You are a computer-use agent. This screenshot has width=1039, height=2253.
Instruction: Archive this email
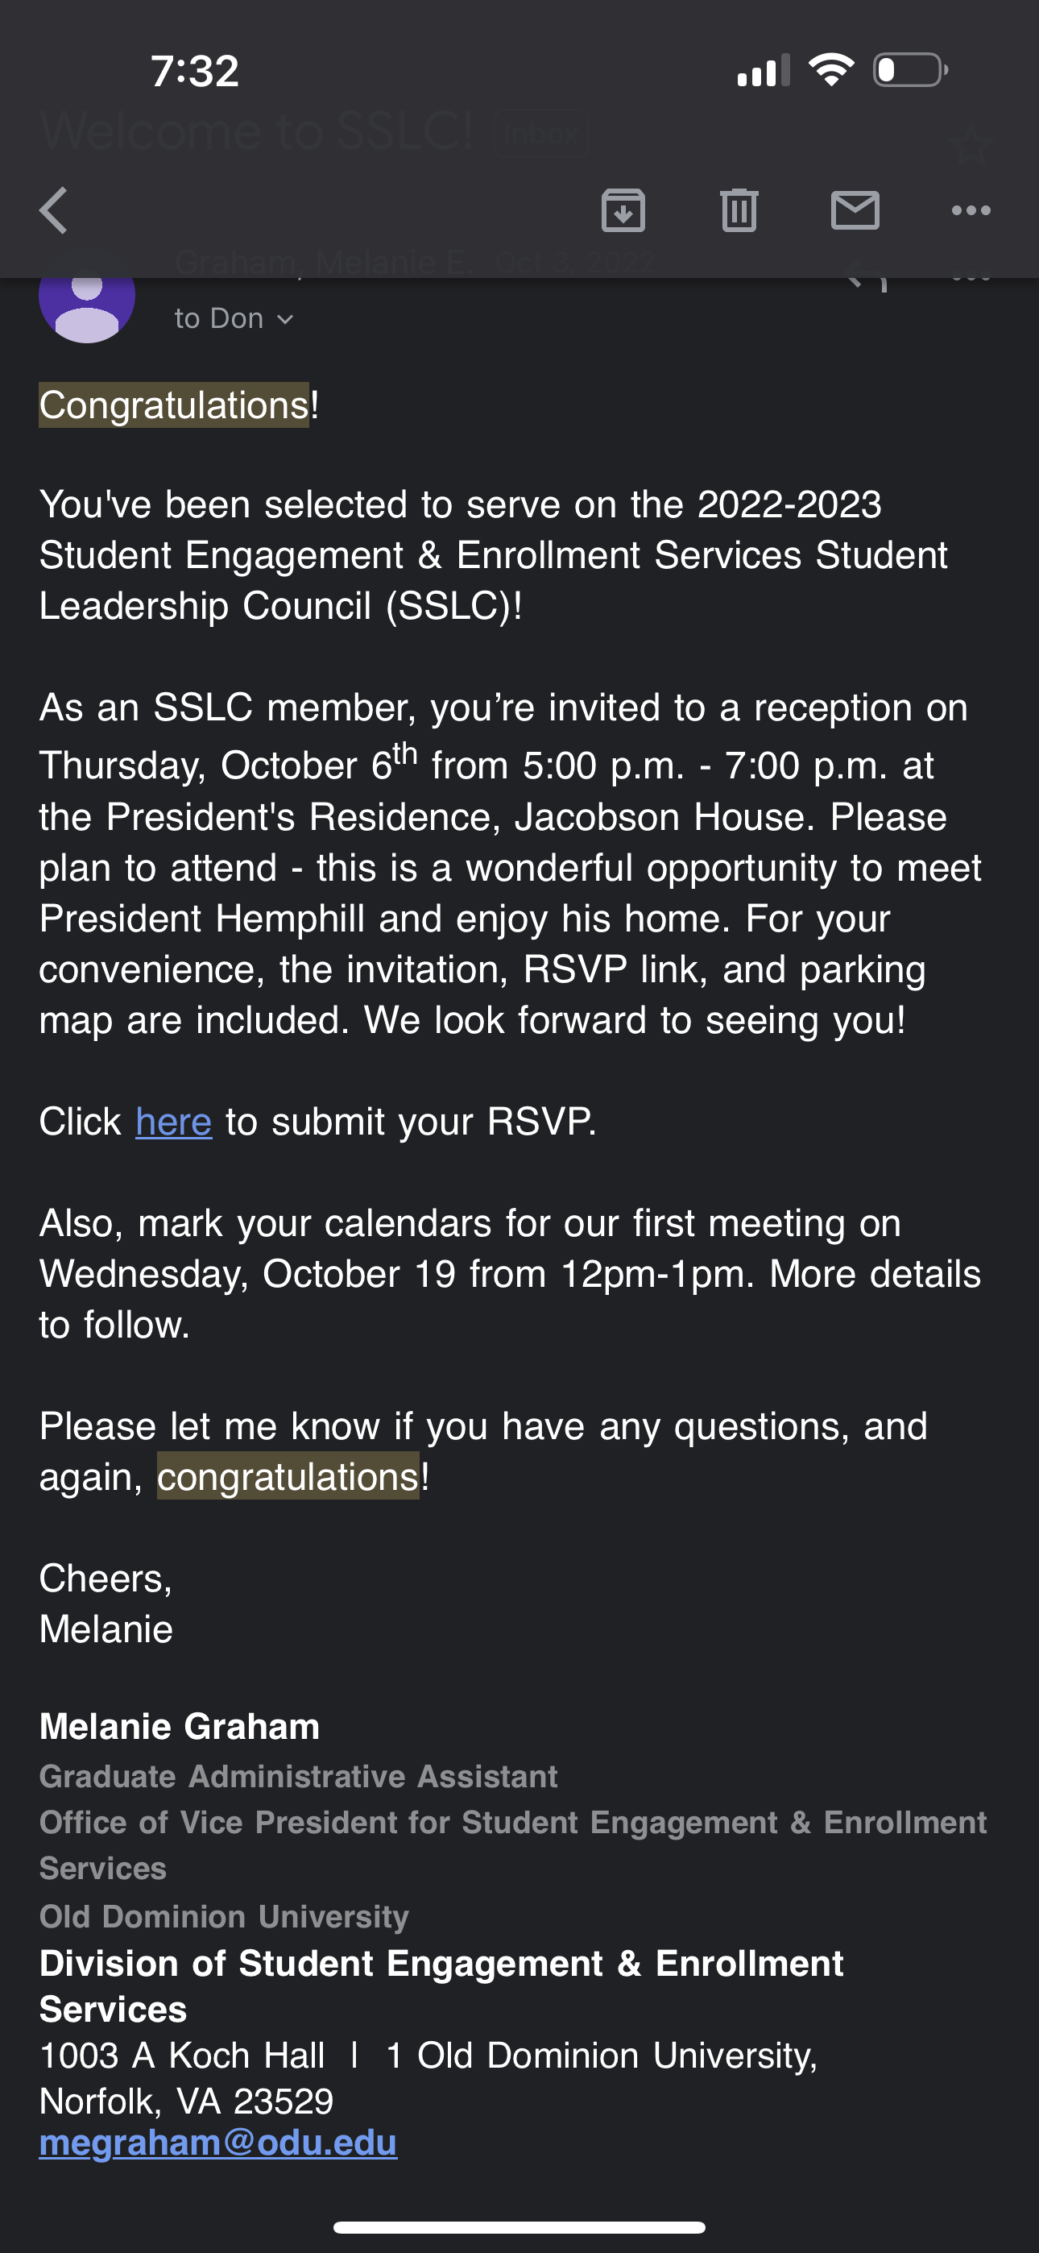click(623, 211)
